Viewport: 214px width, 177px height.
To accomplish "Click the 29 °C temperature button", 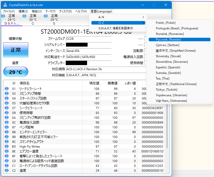I will pyautogui.click(x=16, y=72).
